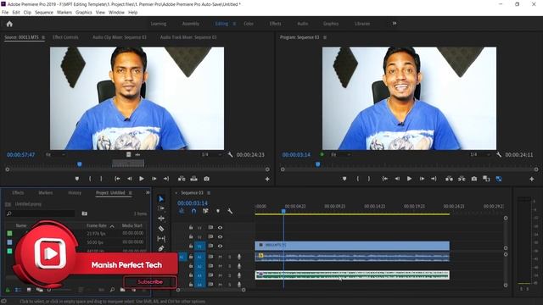Click the Source monitor playhead marker
The width and height of the screenshot is (543, 305).
[x=79, y=164]
